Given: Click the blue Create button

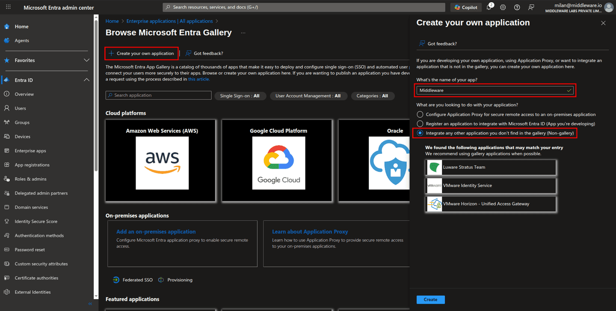Looking at the screenshot, I should click(x=430, y=299).
